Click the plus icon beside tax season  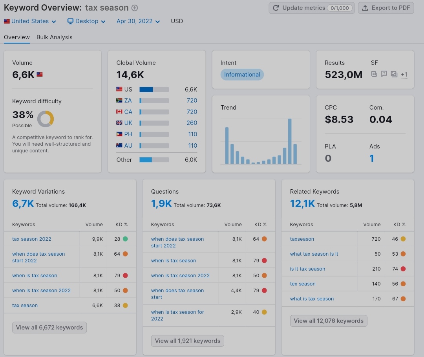click(134, 8)
